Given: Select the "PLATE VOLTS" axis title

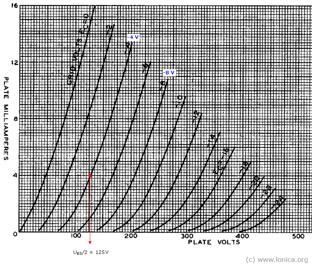Looking at the screenshot, I should (x=214, y=242).
